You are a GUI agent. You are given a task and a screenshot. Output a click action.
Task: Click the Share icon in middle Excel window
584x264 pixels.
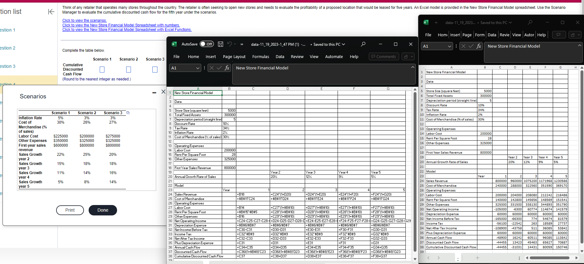(406, 56)
